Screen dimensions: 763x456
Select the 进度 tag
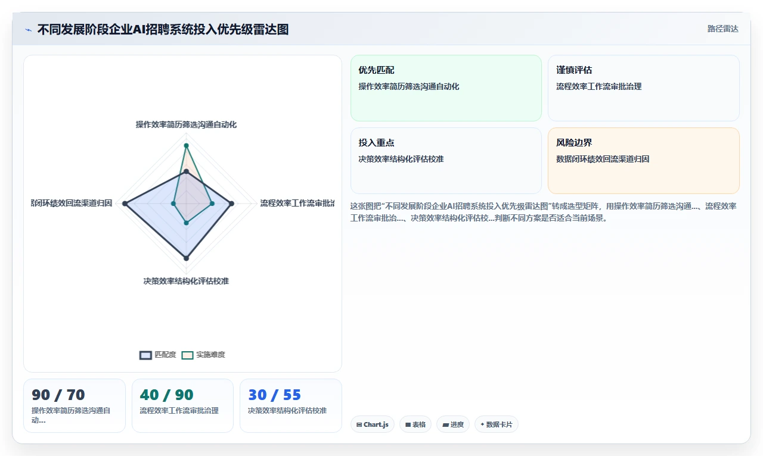[x=453, y=424]
